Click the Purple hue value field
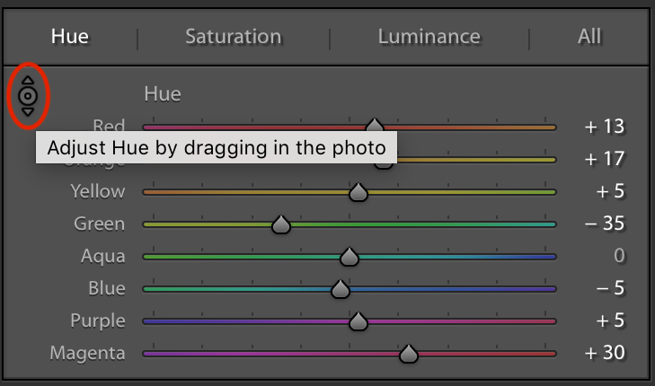 click(x=608, y=321)
